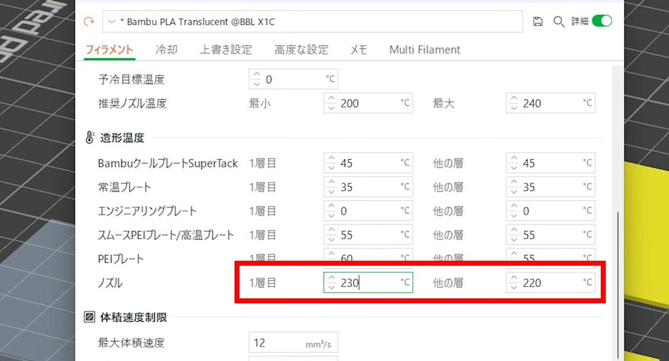Save the modified filament preset
Viewport: 669px width, 361px height.
(x=537, y=21)
